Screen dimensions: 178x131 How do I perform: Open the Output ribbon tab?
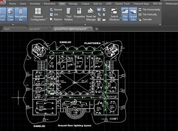[x=85, y=4]
